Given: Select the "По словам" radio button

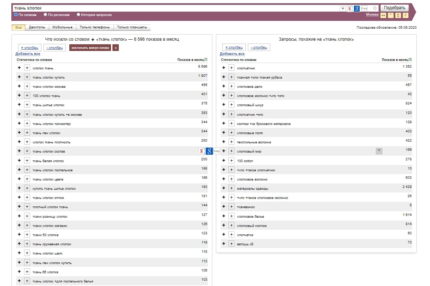Looking at the screenshot, I should click(x=16, y=15).
